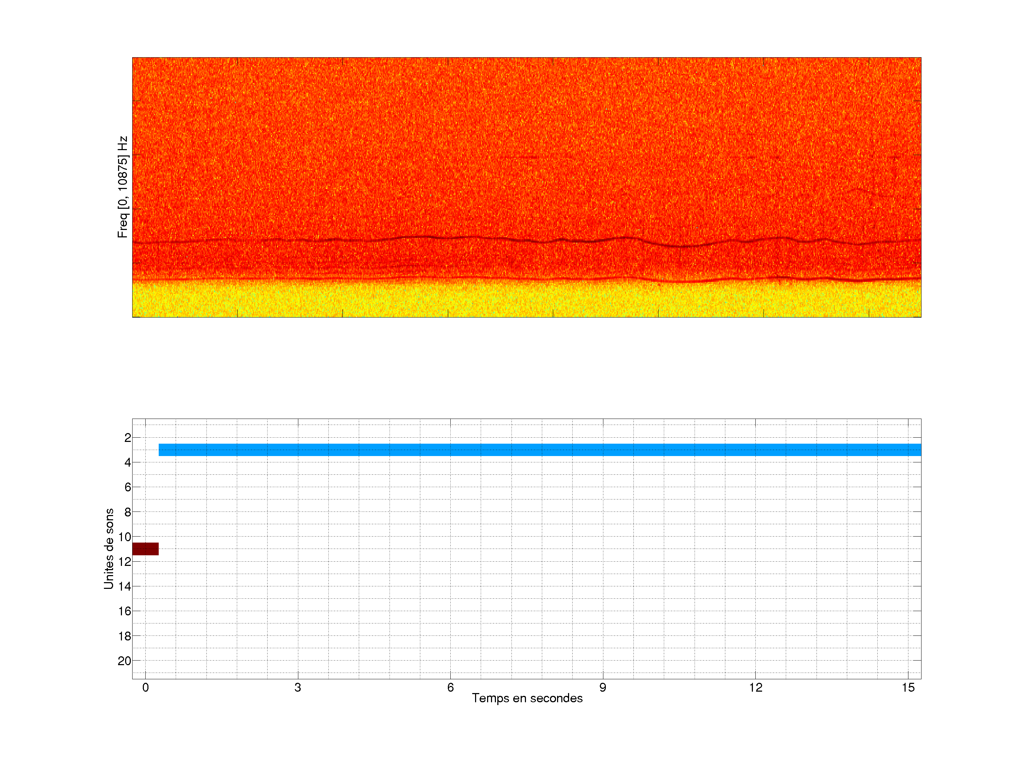Click x-axis tick label 3
The height and width of the screenshot is (763, 1018).
coord(298,687)
